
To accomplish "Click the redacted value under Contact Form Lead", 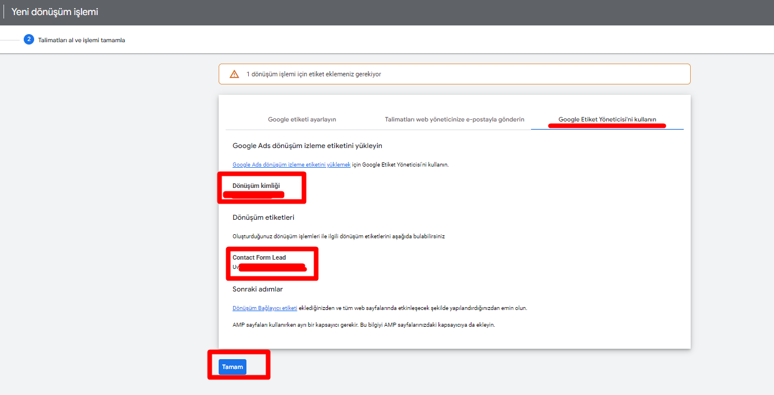I will click(272, 267).
